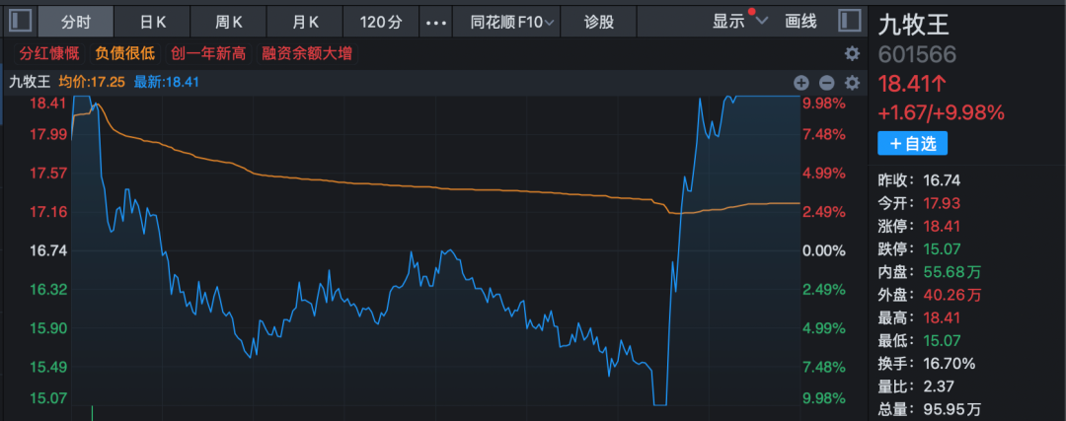
Task: Switch to 分时 intraday tab
Action: 75,22
